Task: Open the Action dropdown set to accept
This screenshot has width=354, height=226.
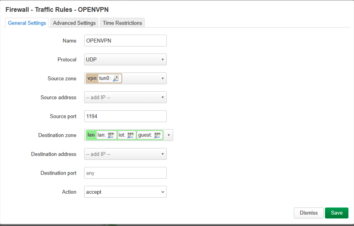Action: click(125, 192)
